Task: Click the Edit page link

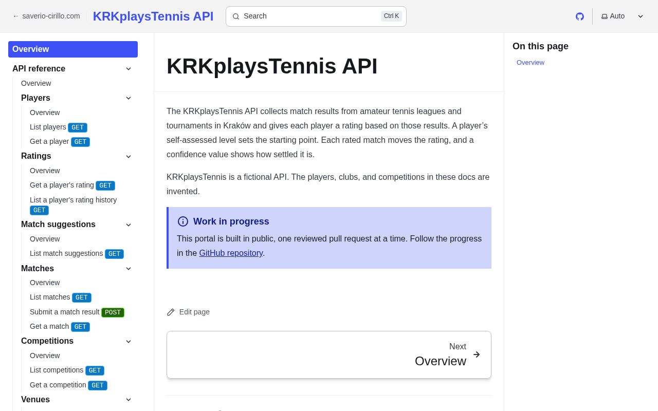Action: tap(188, 312)
